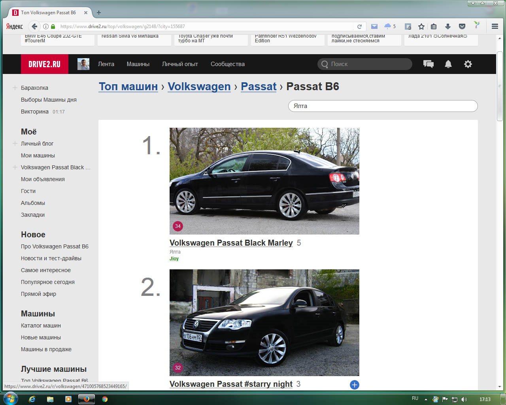This screenshot has height=405, width=506.
Task: Open the Firefox hamburger menu
Action: tap(495, 26)
